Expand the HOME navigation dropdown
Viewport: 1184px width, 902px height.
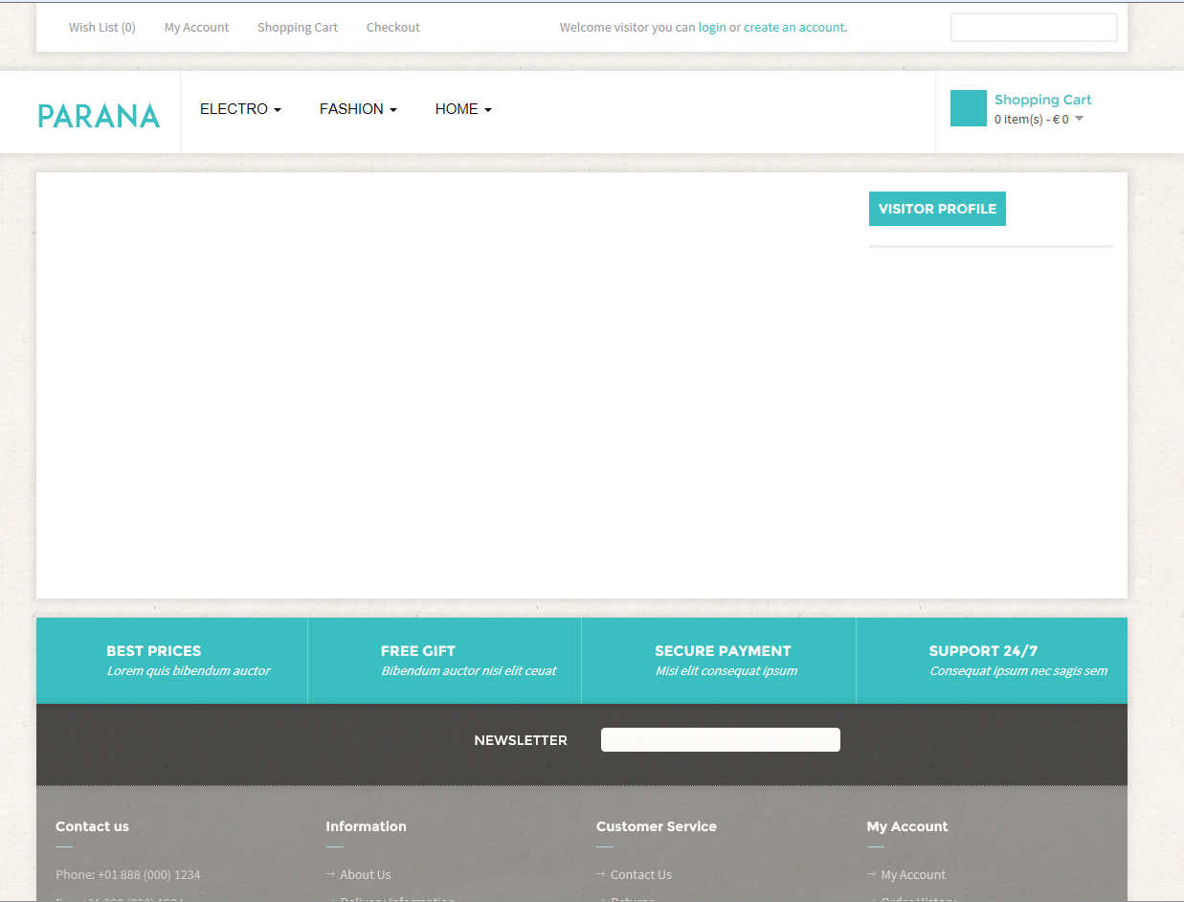(x=463, y=109)
